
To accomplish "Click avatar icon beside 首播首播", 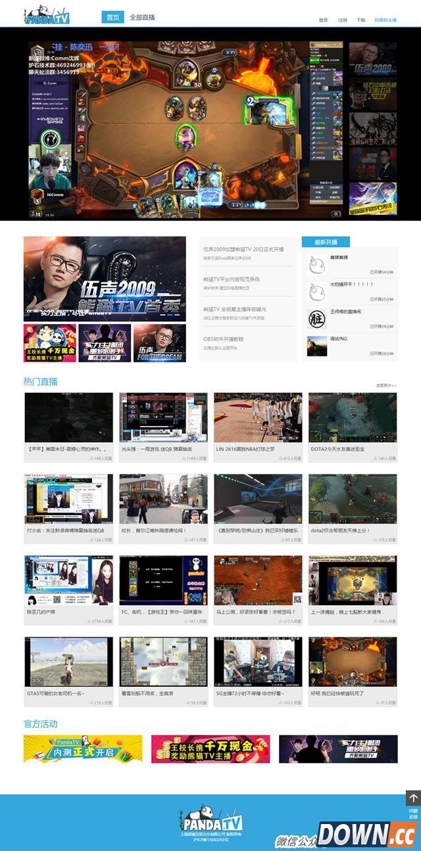I will click(317, 265).
